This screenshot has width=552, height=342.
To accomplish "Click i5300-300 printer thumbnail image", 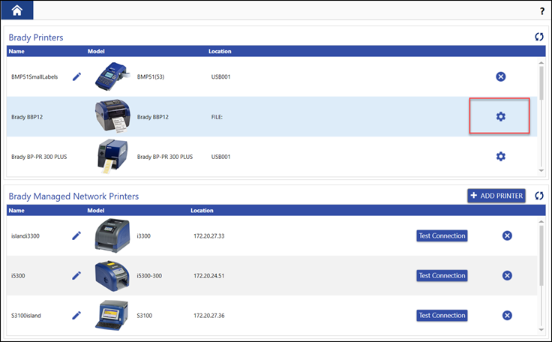I will tap(112, 276).
